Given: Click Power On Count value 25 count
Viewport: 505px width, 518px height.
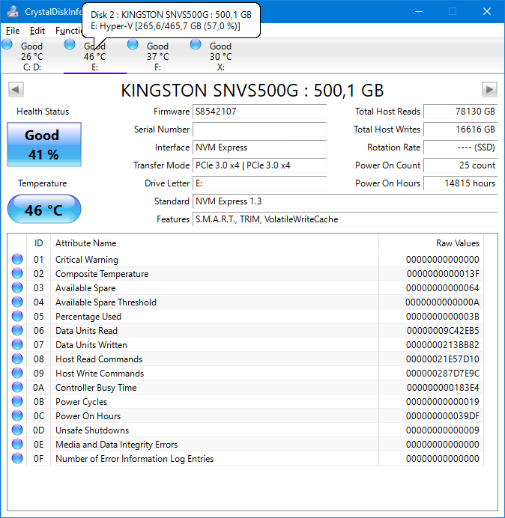Looking at the screenshot, I should click(460, 165).
